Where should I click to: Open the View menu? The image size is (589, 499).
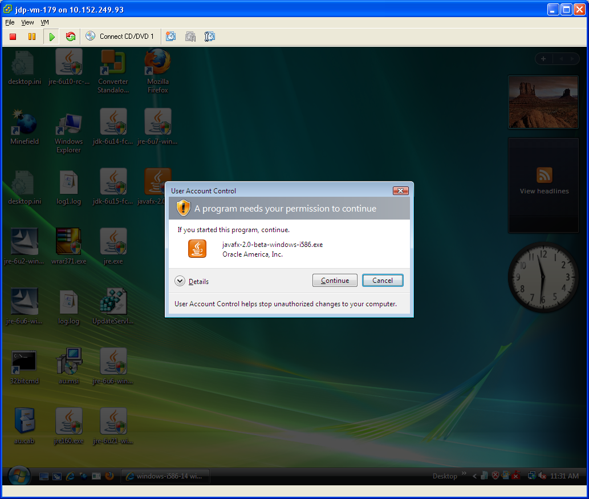pyautogui.click(x=27, y=22)
